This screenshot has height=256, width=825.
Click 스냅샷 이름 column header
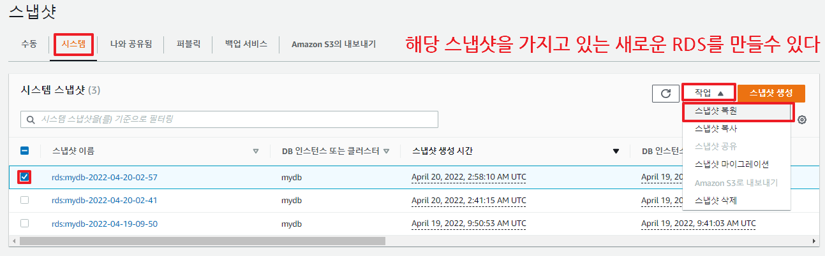pyautogui.click(x=74, y=151)
